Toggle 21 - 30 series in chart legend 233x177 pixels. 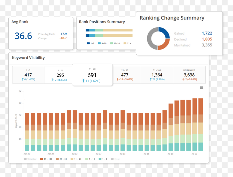(62, 159)
